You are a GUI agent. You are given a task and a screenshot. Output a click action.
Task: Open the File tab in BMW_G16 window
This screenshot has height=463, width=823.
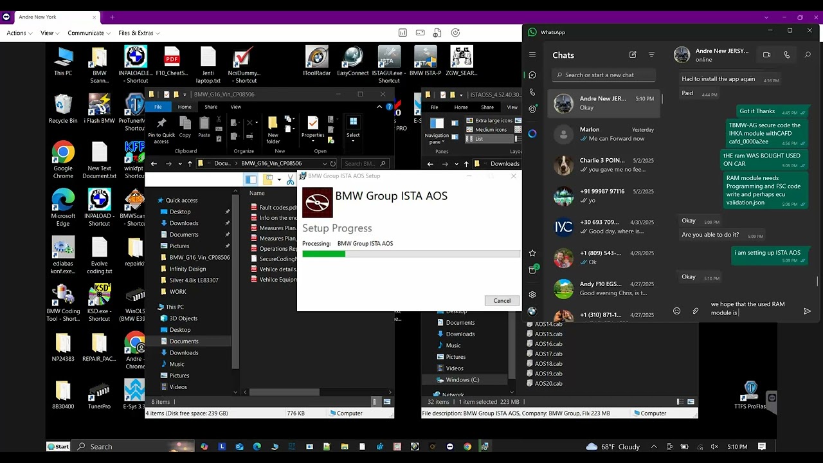click(158, 107)
